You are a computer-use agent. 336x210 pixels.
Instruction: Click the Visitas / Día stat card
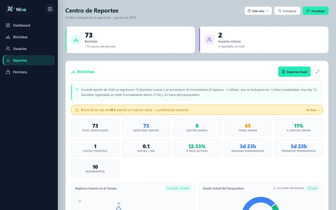146,148
